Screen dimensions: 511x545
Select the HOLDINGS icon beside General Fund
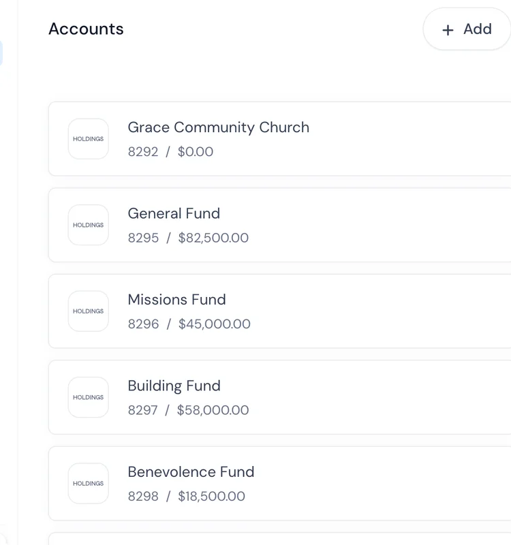(x=88, y=225)
